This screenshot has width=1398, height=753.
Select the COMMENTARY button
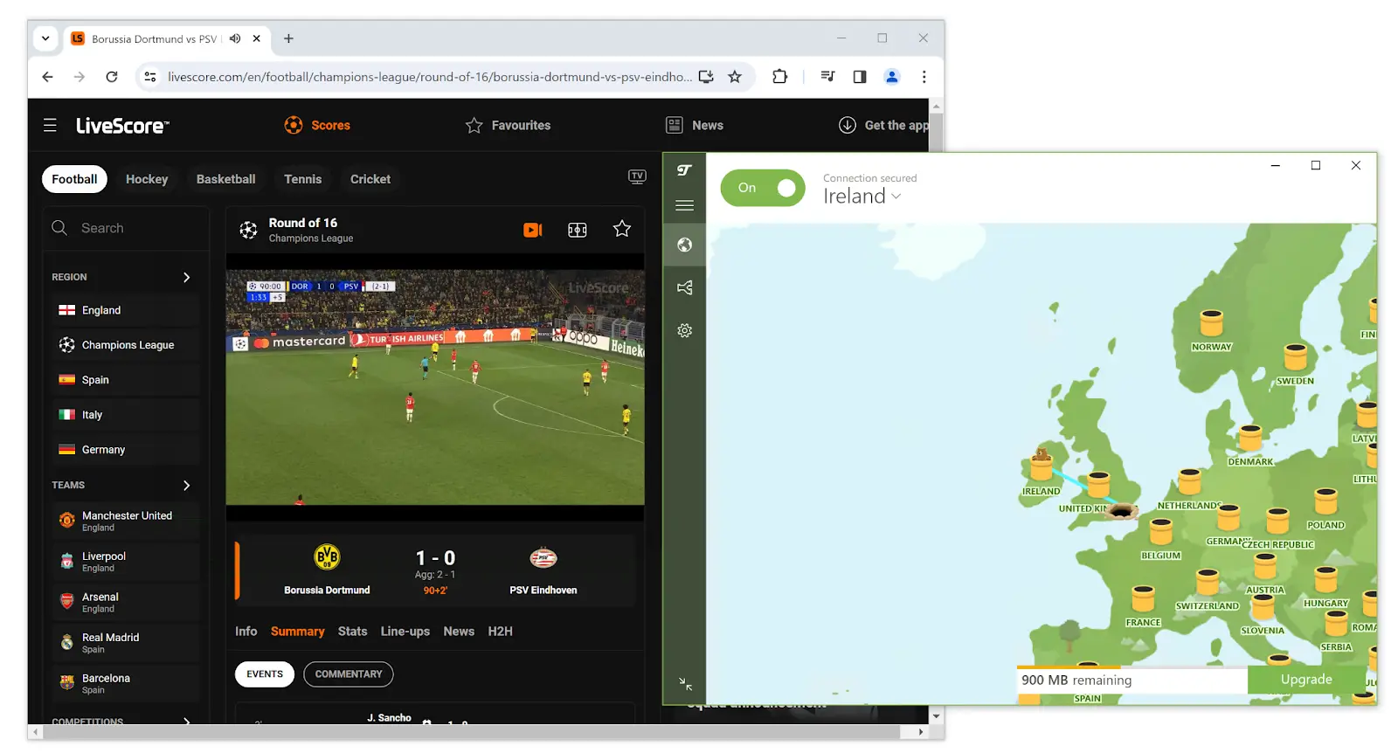tap(349, 674)
